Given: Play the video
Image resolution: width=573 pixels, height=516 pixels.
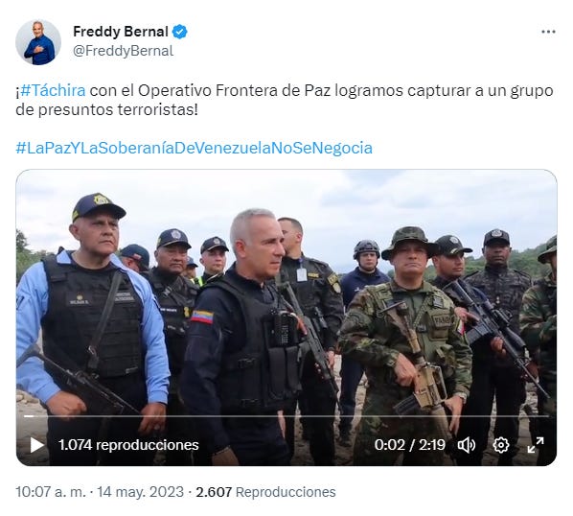Looking at the screenshot, I should (x=37, y=445).
